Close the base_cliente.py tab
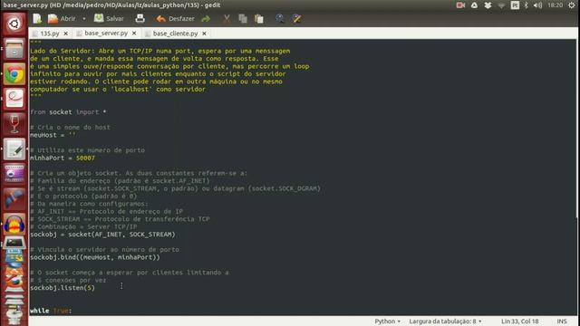 [204, 34]
